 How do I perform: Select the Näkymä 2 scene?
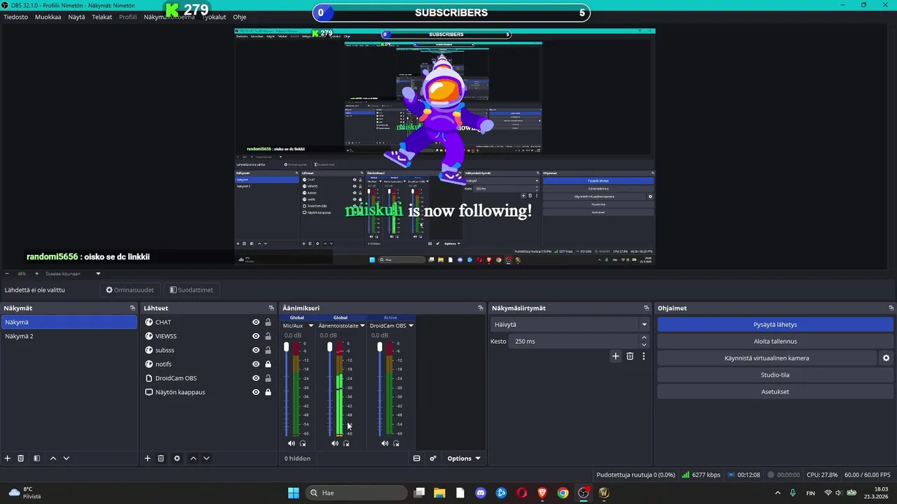69,336
